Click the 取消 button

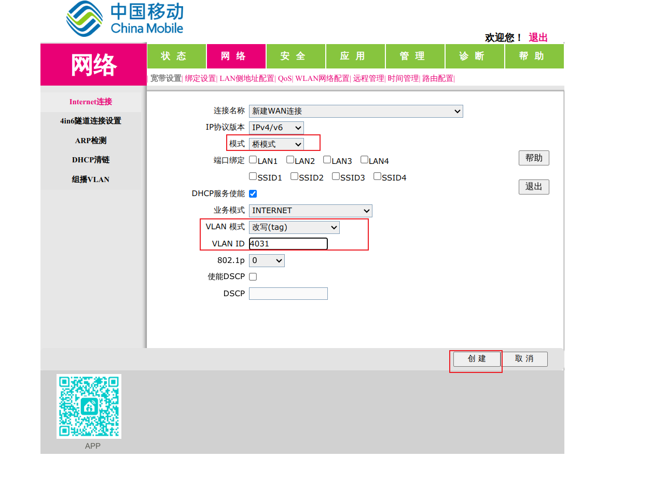point(524,359)
